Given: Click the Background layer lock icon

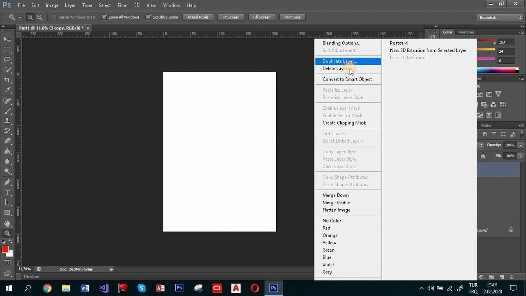Looking at the screenshot, I should click(x=511, y=230).
